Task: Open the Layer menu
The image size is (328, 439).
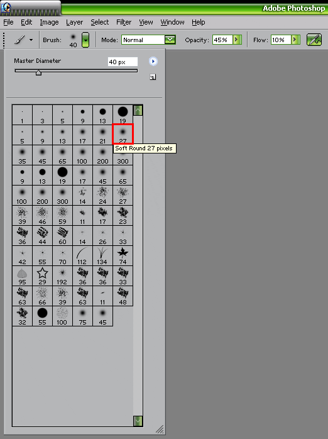Action: click(74, 22)
